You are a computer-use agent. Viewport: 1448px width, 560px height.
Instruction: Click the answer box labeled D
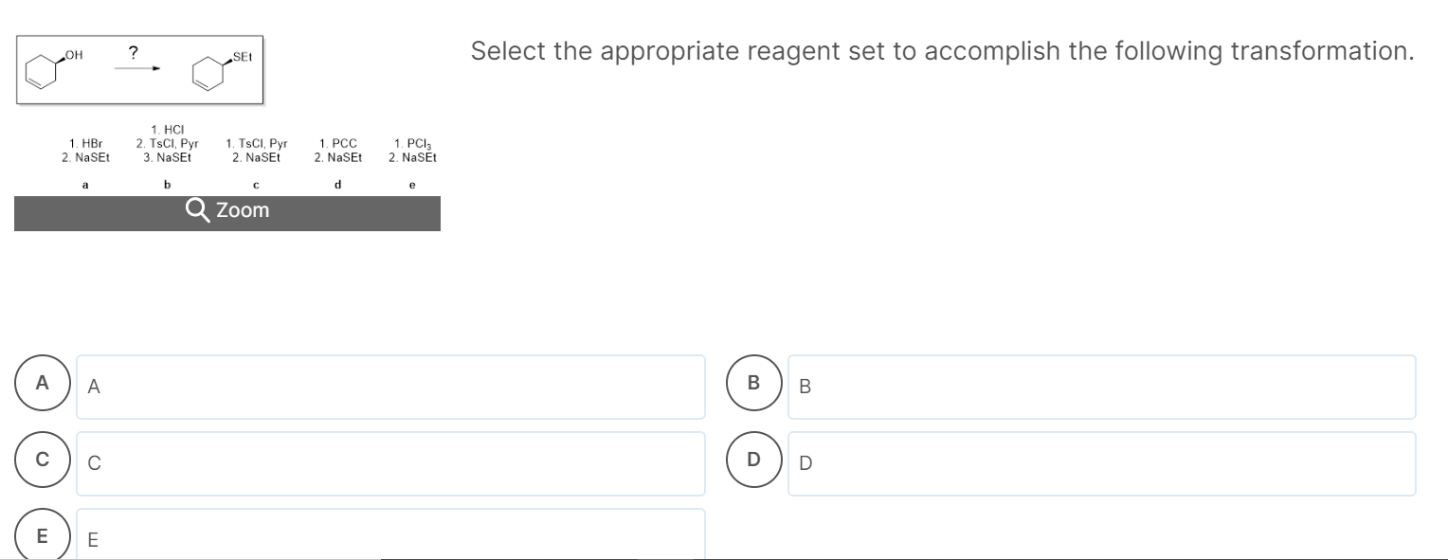tap(1101, 462)
